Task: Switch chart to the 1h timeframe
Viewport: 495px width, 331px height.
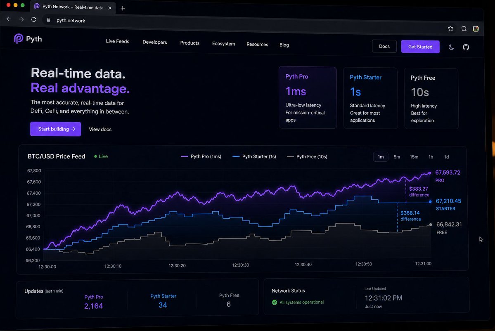Action: [x=431, y=157]
